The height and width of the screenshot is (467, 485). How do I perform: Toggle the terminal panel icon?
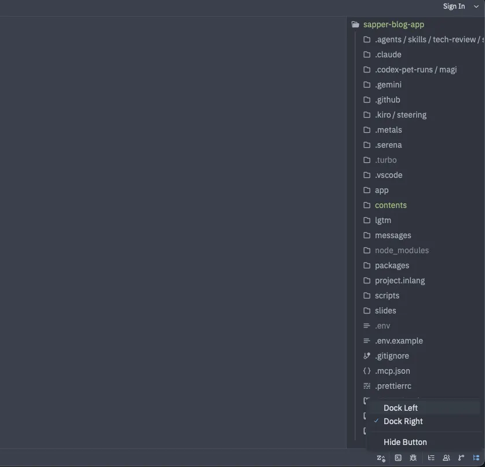(x=398, y=458)
